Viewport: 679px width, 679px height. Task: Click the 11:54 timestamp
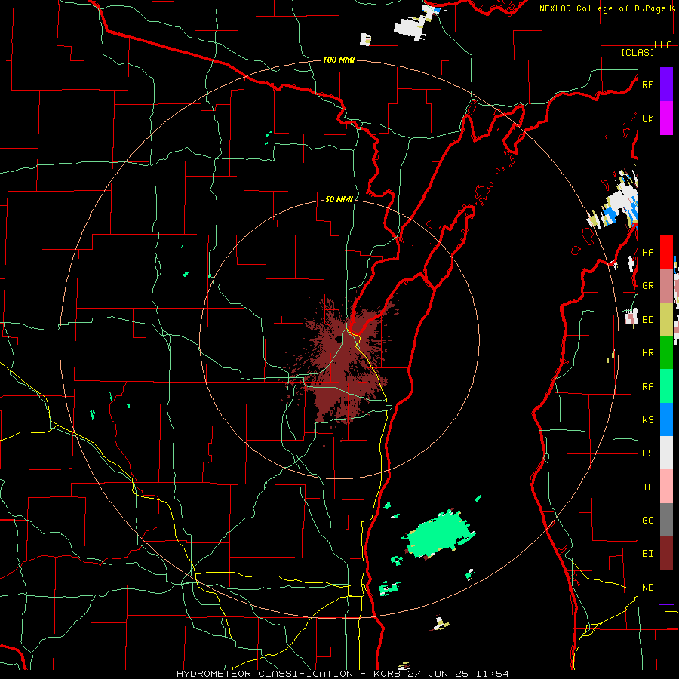pyautogui.click(x=493, y=674)
